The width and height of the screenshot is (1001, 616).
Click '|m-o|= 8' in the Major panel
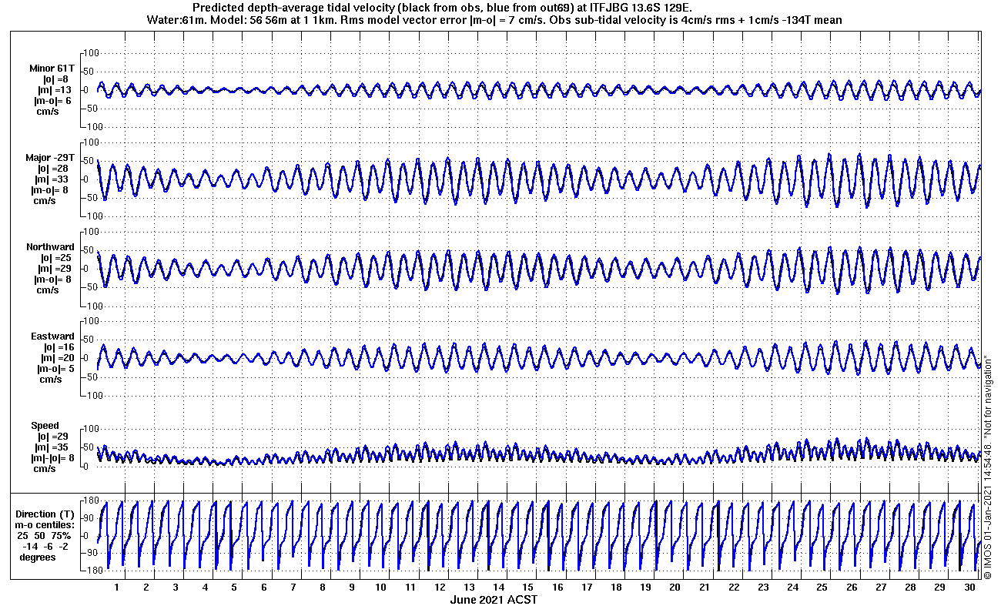[x=51, y=190]
